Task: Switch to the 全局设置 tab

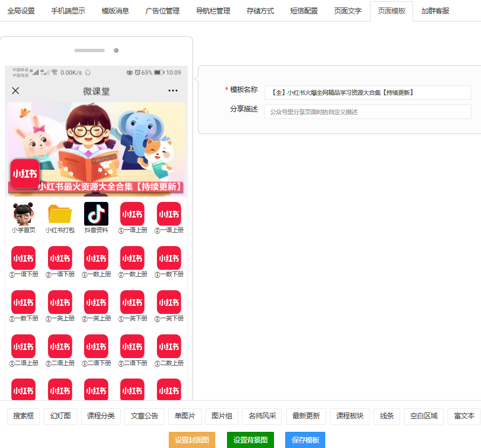Action: [21, 11]
